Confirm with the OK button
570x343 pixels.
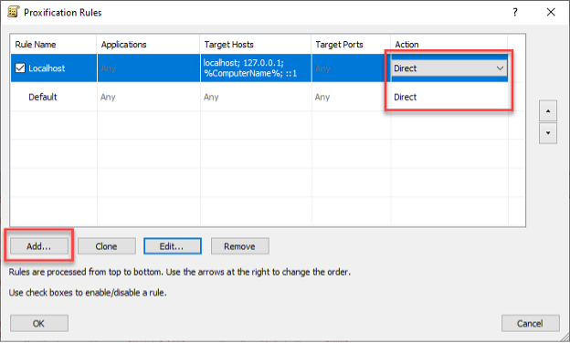click(39, 323)
